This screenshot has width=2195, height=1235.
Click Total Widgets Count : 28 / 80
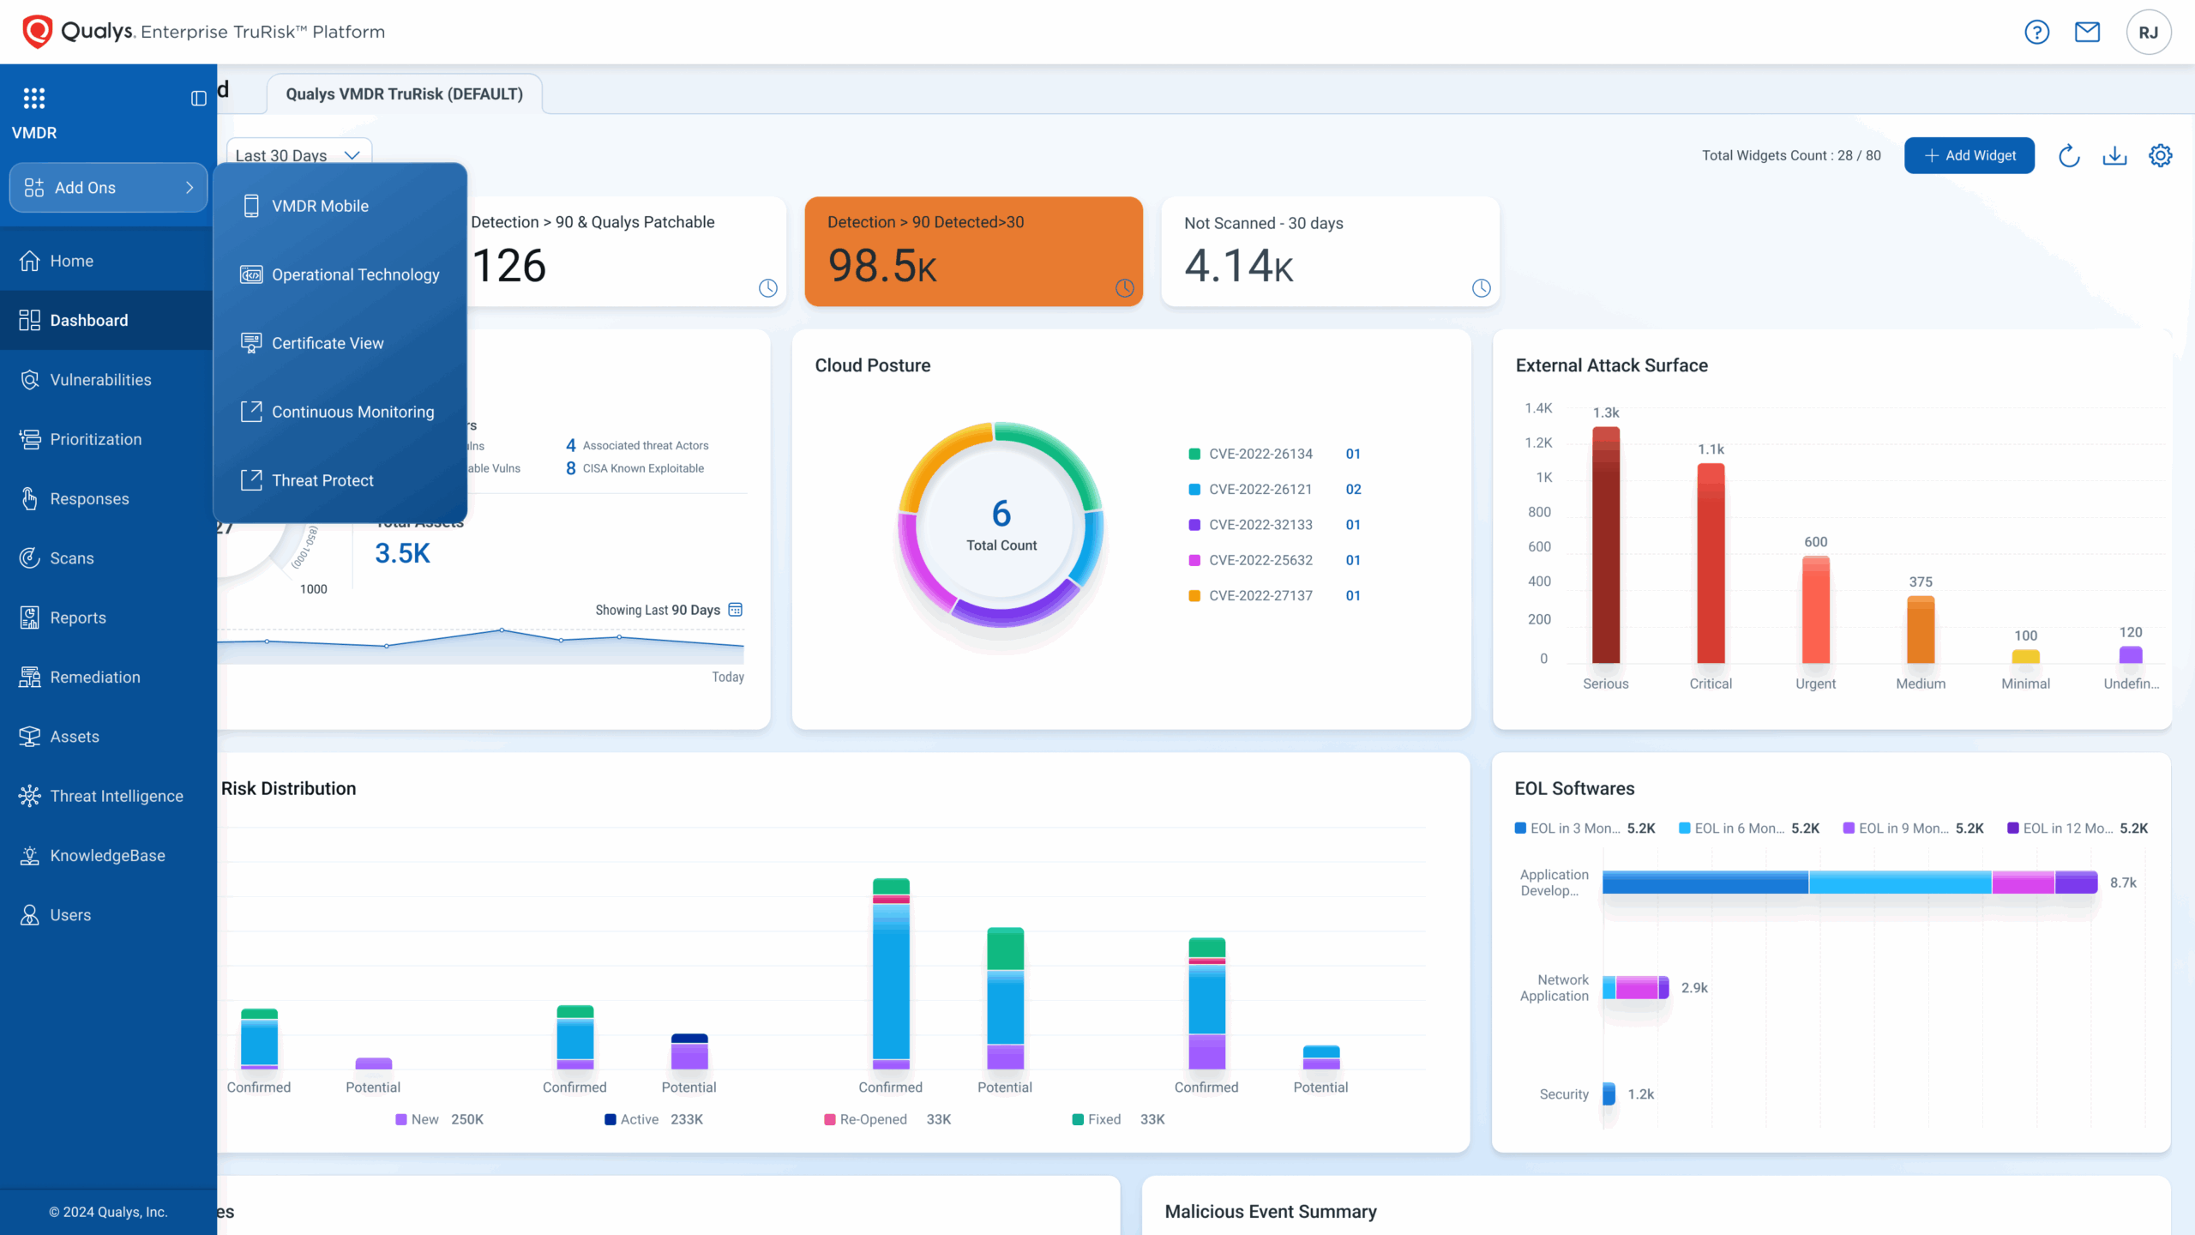(1791, 155)
